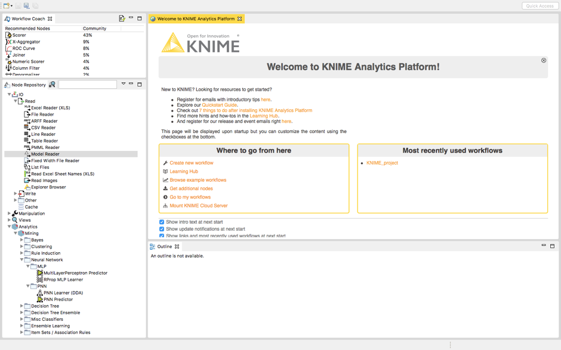Select the CSV Reader node icon
Screen dimensions: 561x350
click(27, 128)
